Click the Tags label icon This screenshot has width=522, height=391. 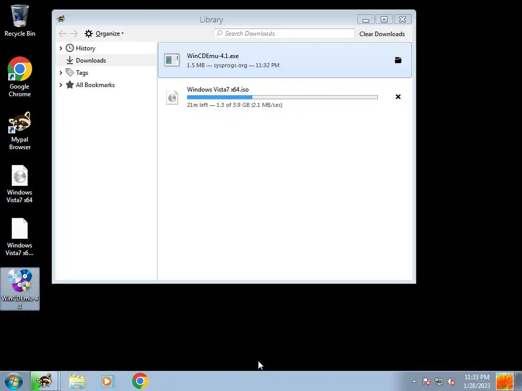click(69, 72)
